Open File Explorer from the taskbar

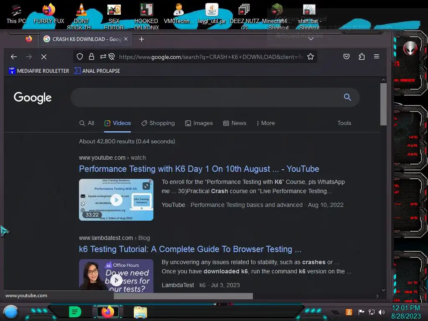pyautogui.click(x=140, y=312)
